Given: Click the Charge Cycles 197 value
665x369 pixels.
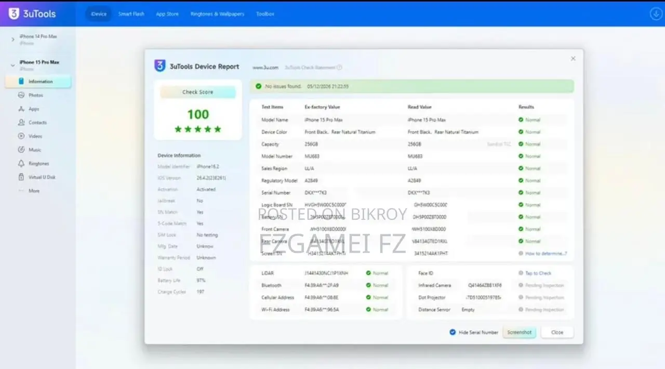Looking at the screenshot, I should click(x=200, y=292).
